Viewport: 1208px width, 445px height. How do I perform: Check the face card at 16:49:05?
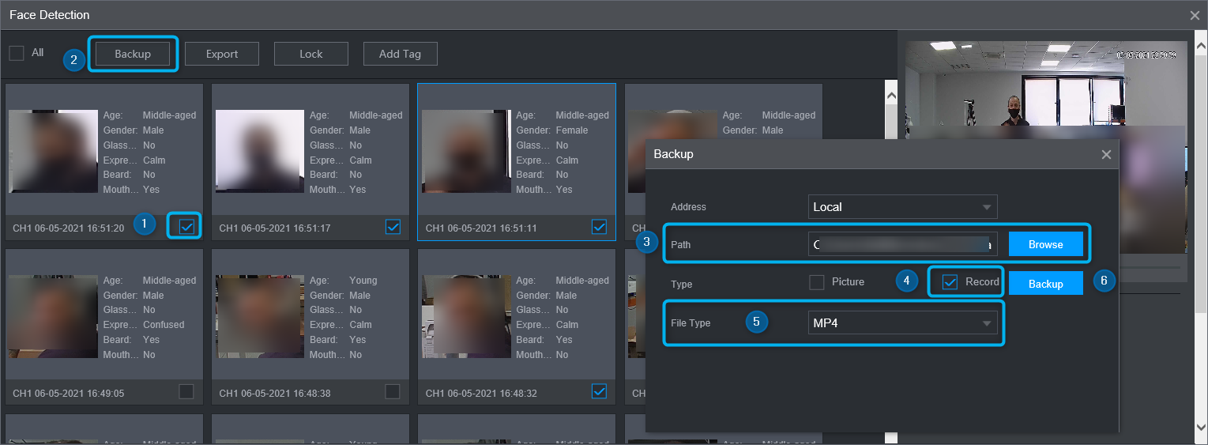[x=186, y=391]
